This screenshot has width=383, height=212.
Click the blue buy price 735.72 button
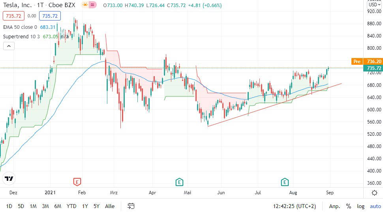click(50, 16)
